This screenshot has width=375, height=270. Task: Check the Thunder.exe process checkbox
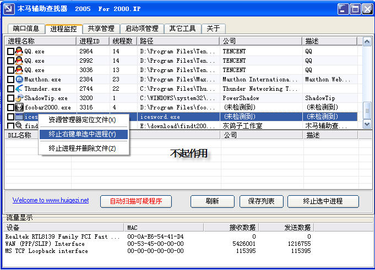(10, 89)
